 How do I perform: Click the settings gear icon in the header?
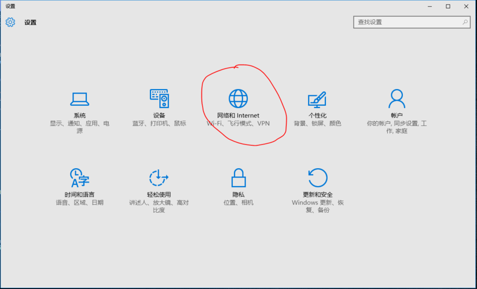point(10,22)
